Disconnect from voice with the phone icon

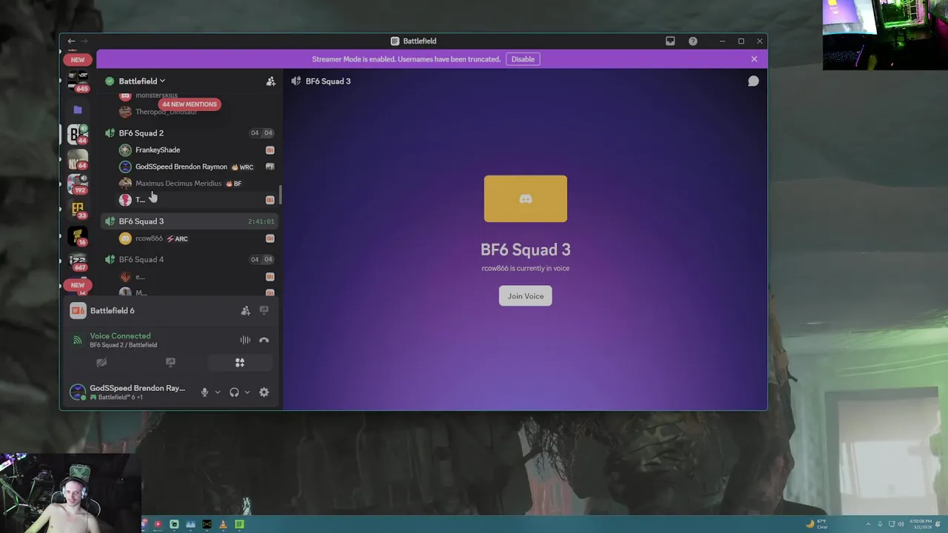coord(264,341)
